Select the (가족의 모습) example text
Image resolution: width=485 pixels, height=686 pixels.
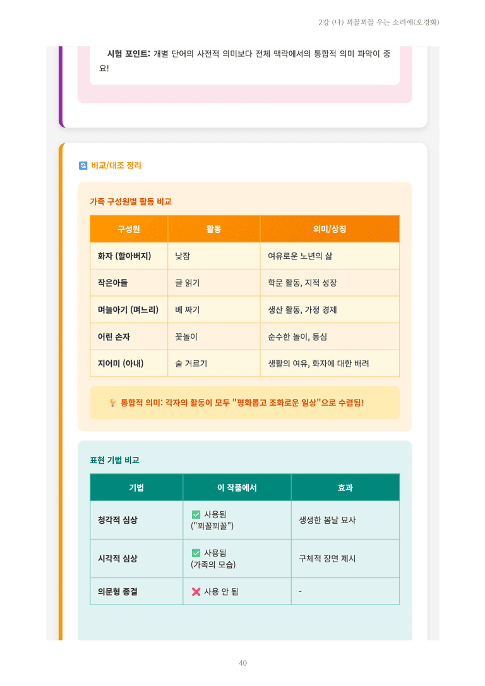click(x=213, y=564)
